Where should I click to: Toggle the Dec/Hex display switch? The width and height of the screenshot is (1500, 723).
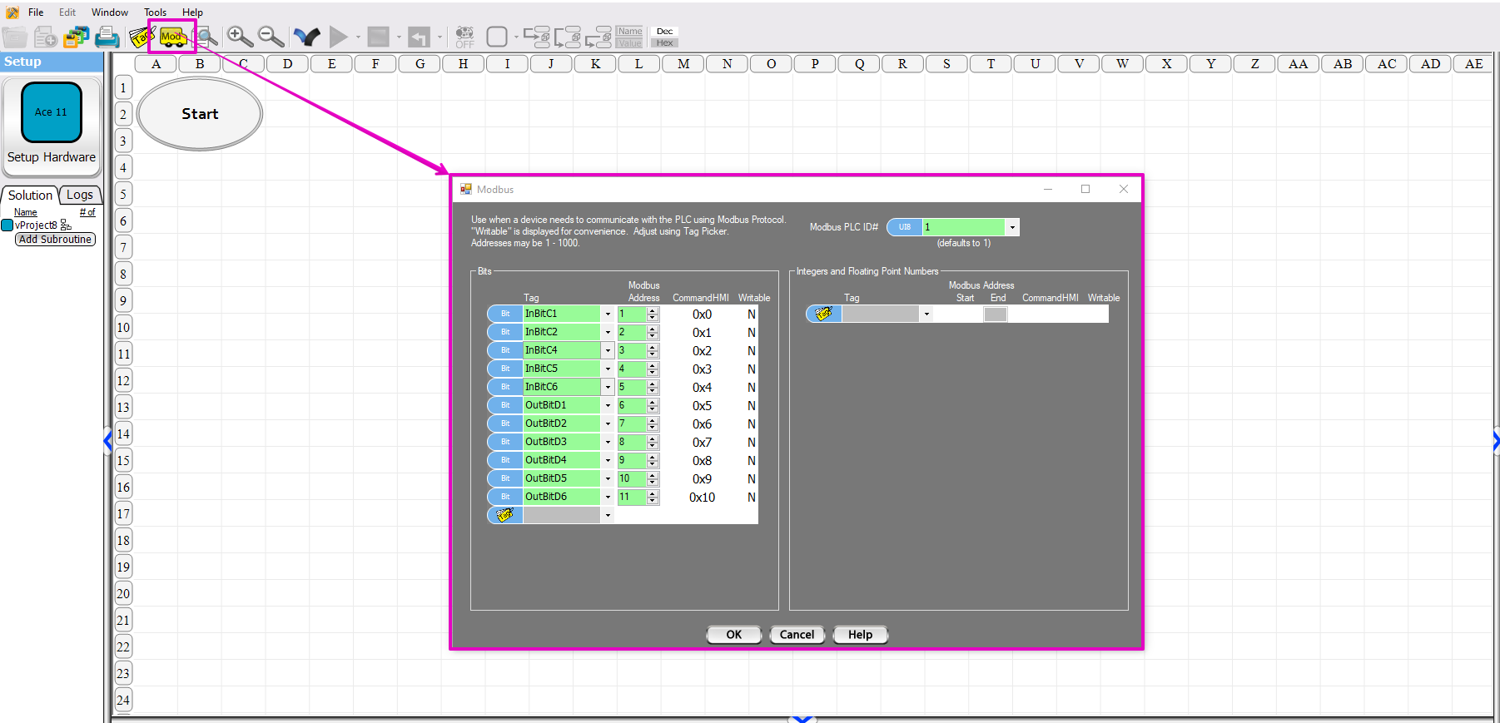[x=664, y=37]
